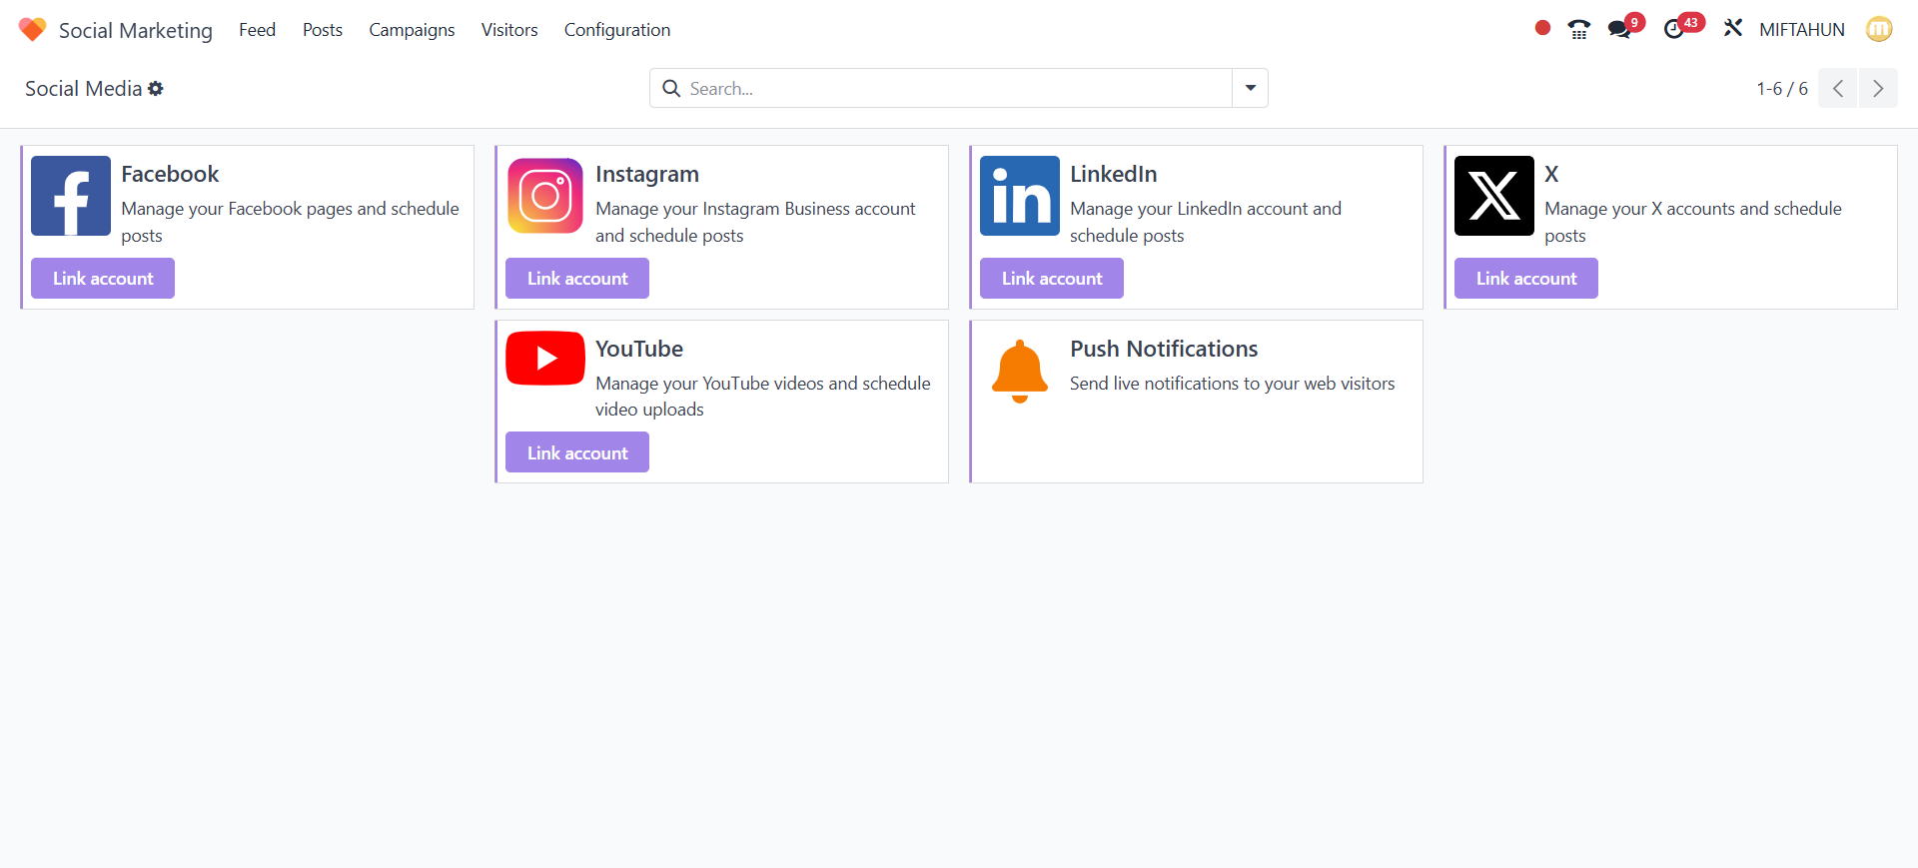Click 'Send live notifications to your web visitors' text

(1233, 384)
